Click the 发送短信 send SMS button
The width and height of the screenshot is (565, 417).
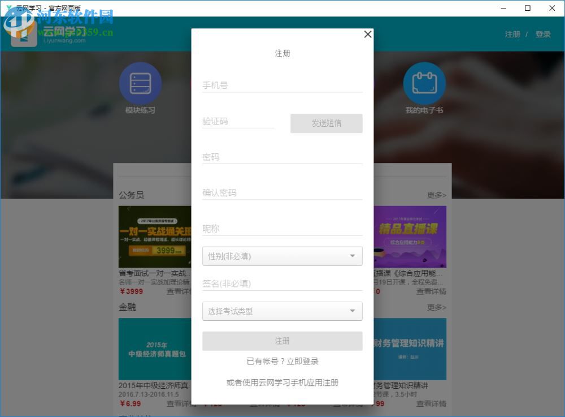click(x=327, y=123)
